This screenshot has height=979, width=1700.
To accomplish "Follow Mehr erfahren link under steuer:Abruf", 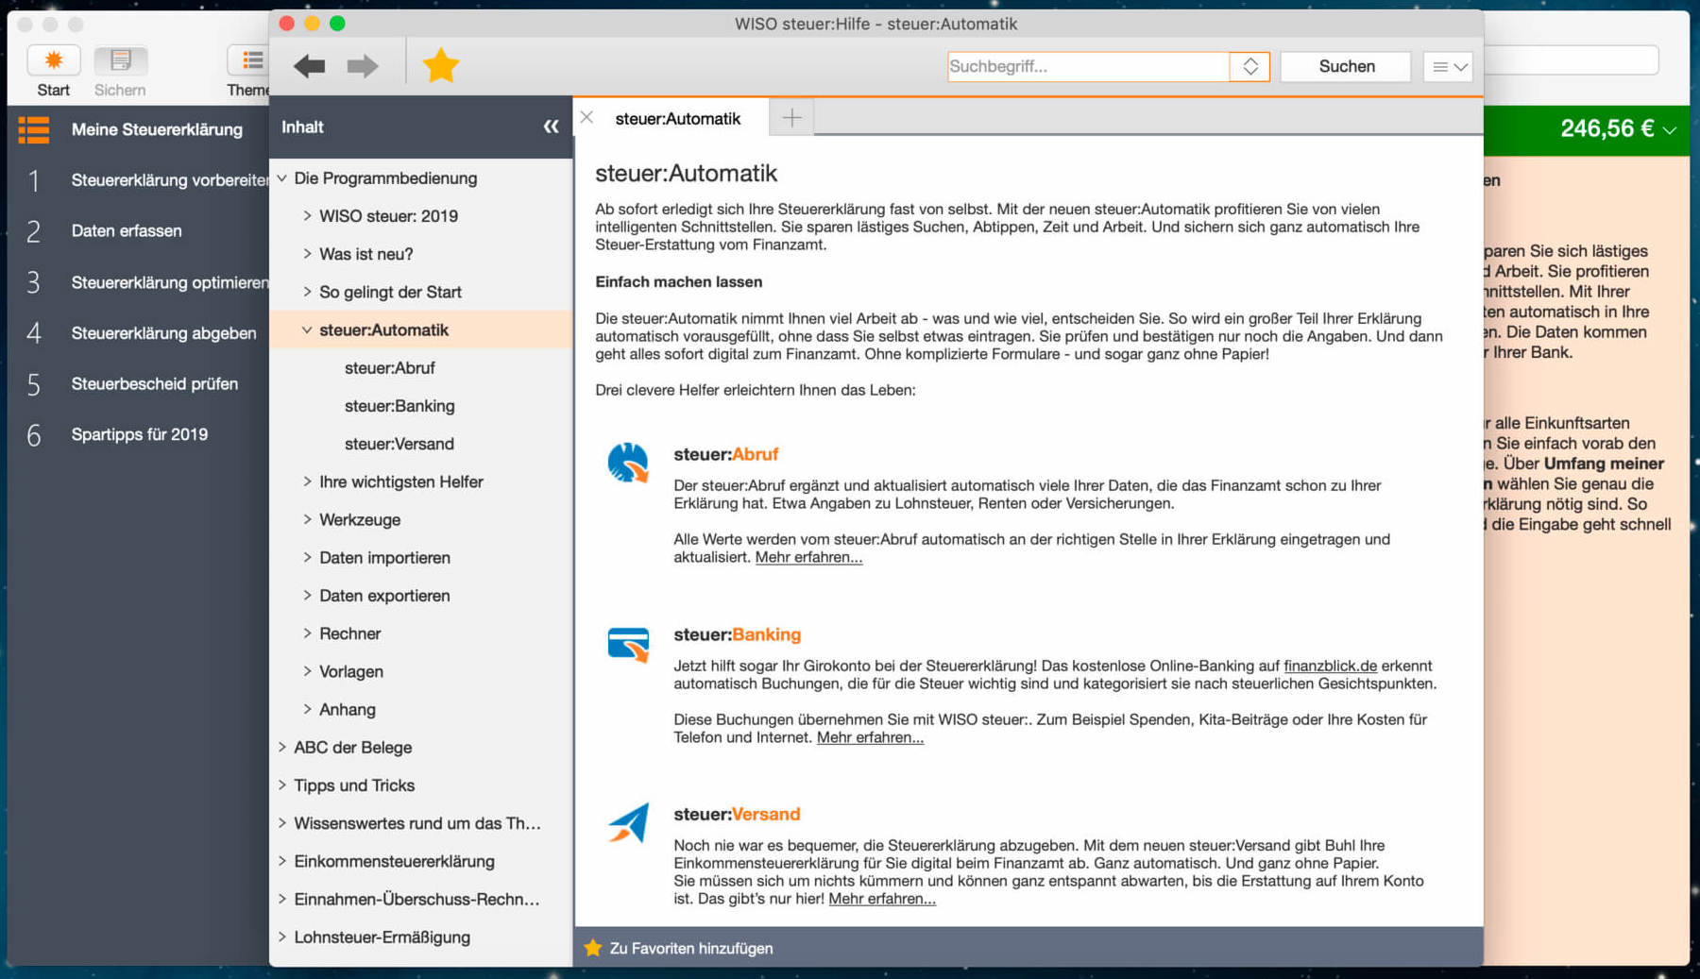I will (808, 557).
